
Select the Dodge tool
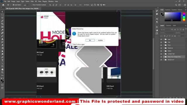[x=2, y=54]
